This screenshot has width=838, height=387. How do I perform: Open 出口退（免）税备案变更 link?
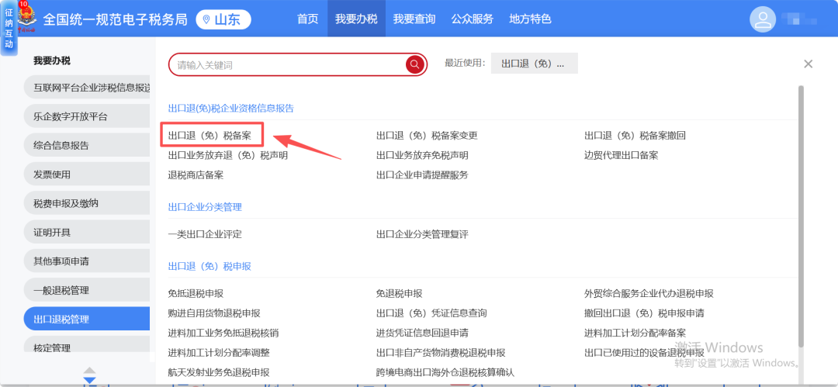click(427, 135)
